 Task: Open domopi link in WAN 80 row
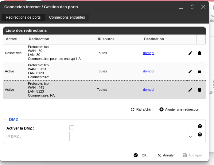click(149, 53)
